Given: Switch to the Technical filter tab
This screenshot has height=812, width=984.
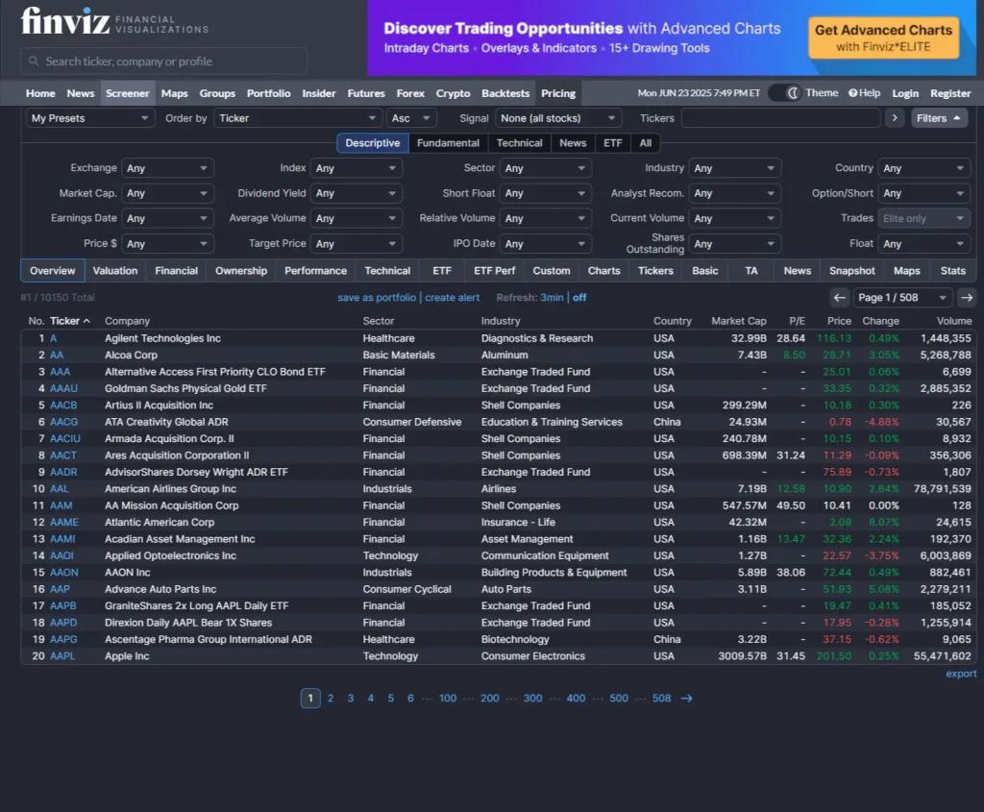Looking at the screenshot, I should coord(519,143).
